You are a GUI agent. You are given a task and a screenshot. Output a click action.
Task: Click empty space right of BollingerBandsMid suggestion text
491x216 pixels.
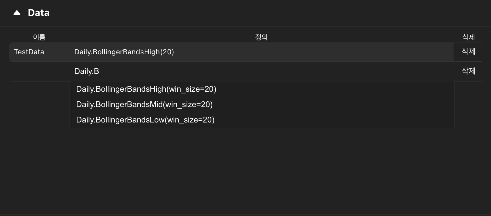tap(332, 105)
